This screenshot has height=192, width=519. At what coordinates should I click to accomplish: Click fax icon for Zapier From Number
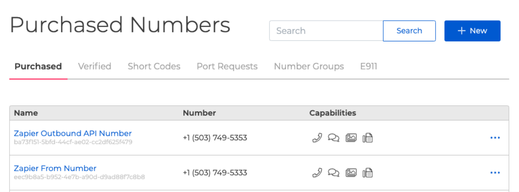368,173
